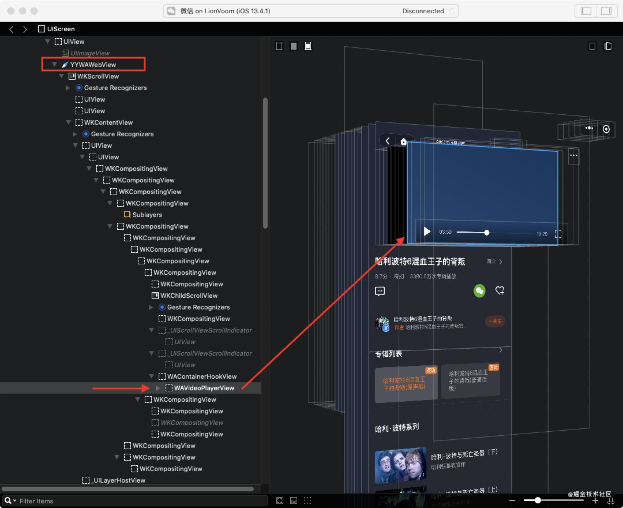
Task: Click the zoom in plus icon
Action: 595,501
